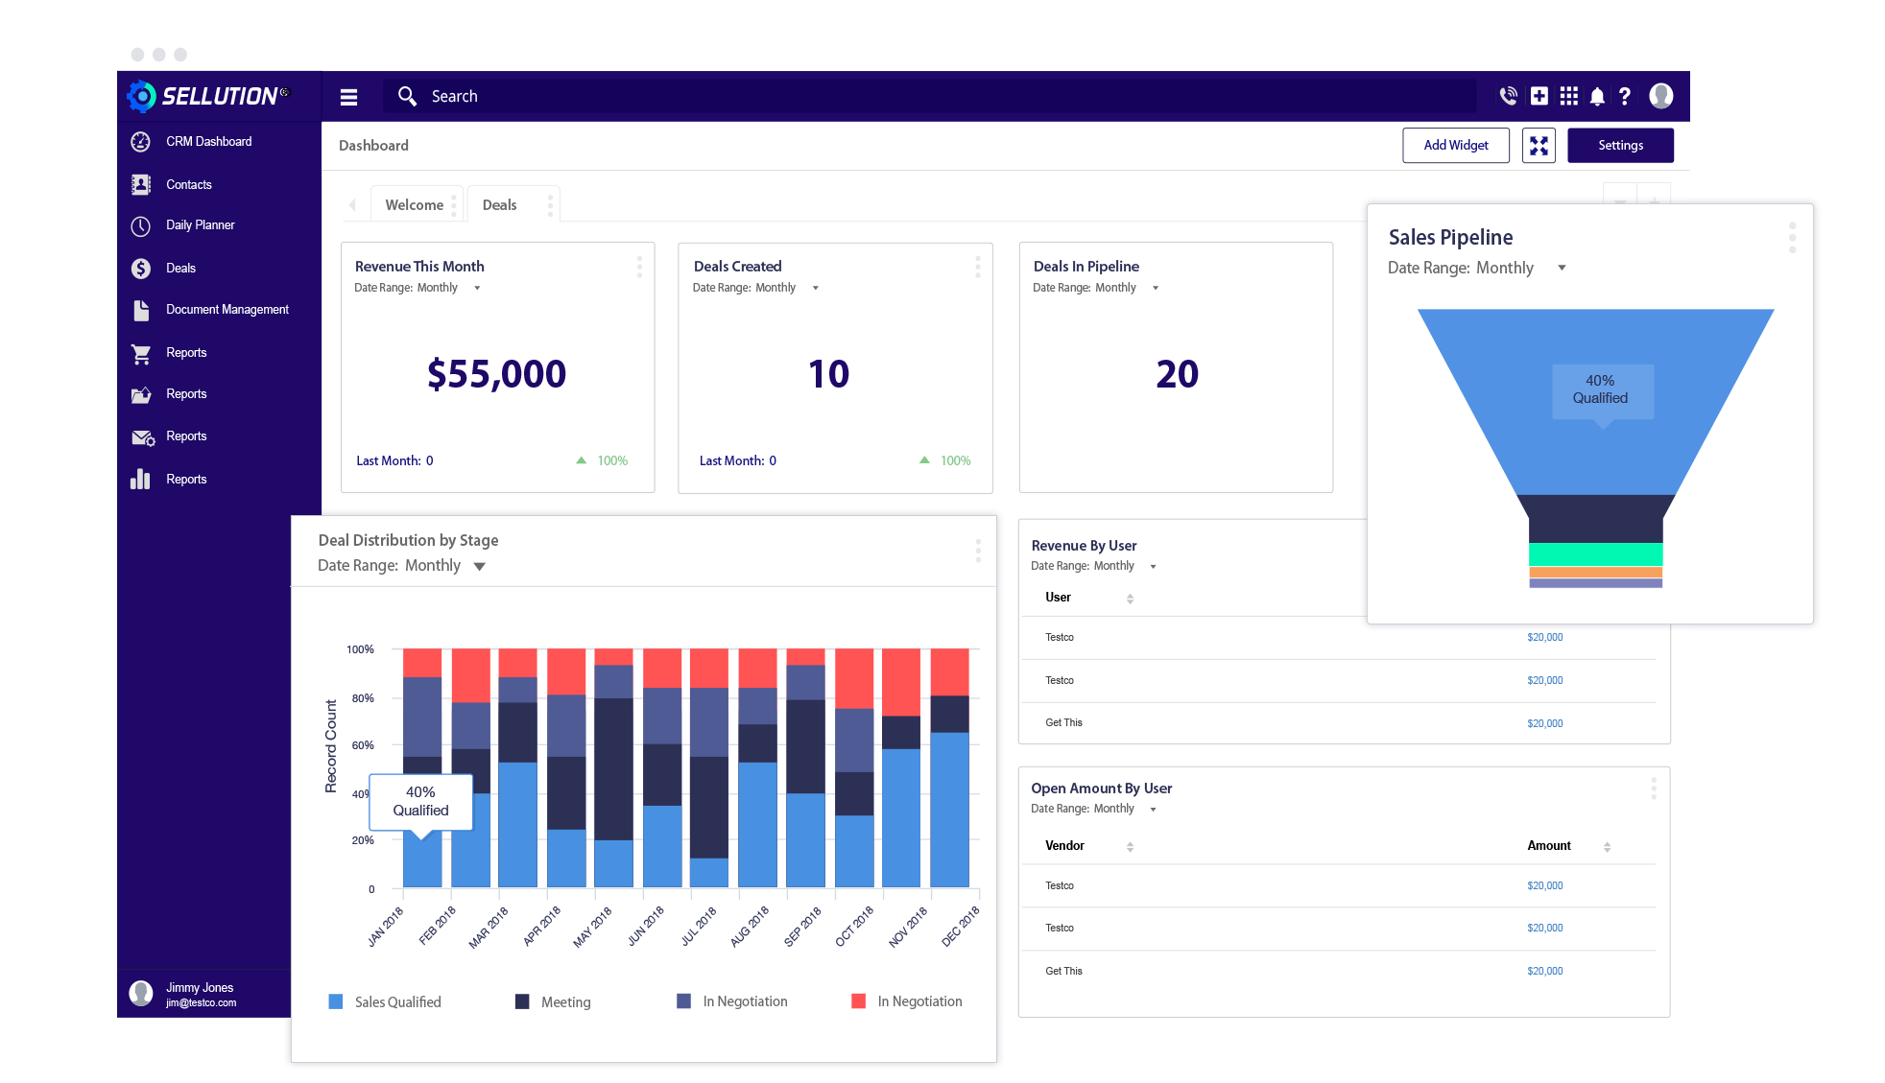Switch to the Deals dashboard tab
The height and width of the screenshot is (1083, 1885).
point(500,204)
